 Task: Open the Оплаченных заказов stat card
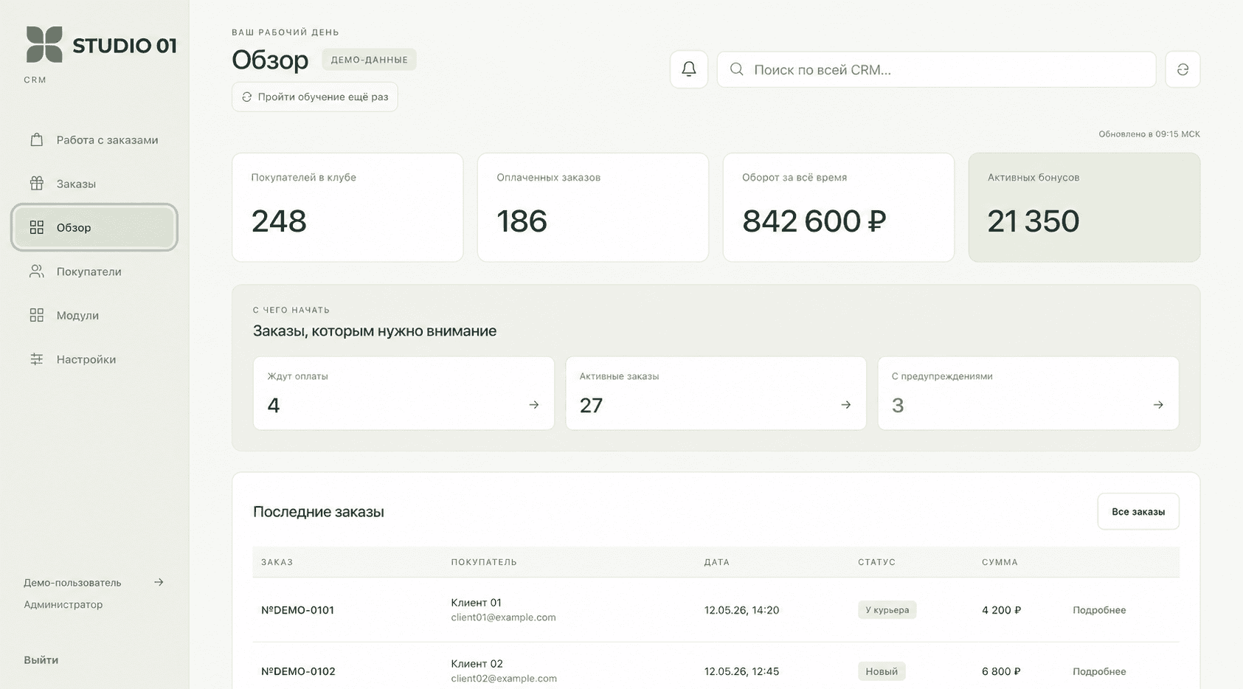(x=593, y=207)
